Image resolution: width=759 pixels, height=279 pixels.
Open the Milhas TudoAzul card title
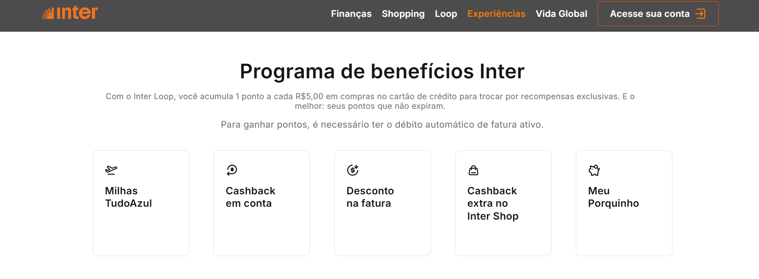click(x=128, y=197)
